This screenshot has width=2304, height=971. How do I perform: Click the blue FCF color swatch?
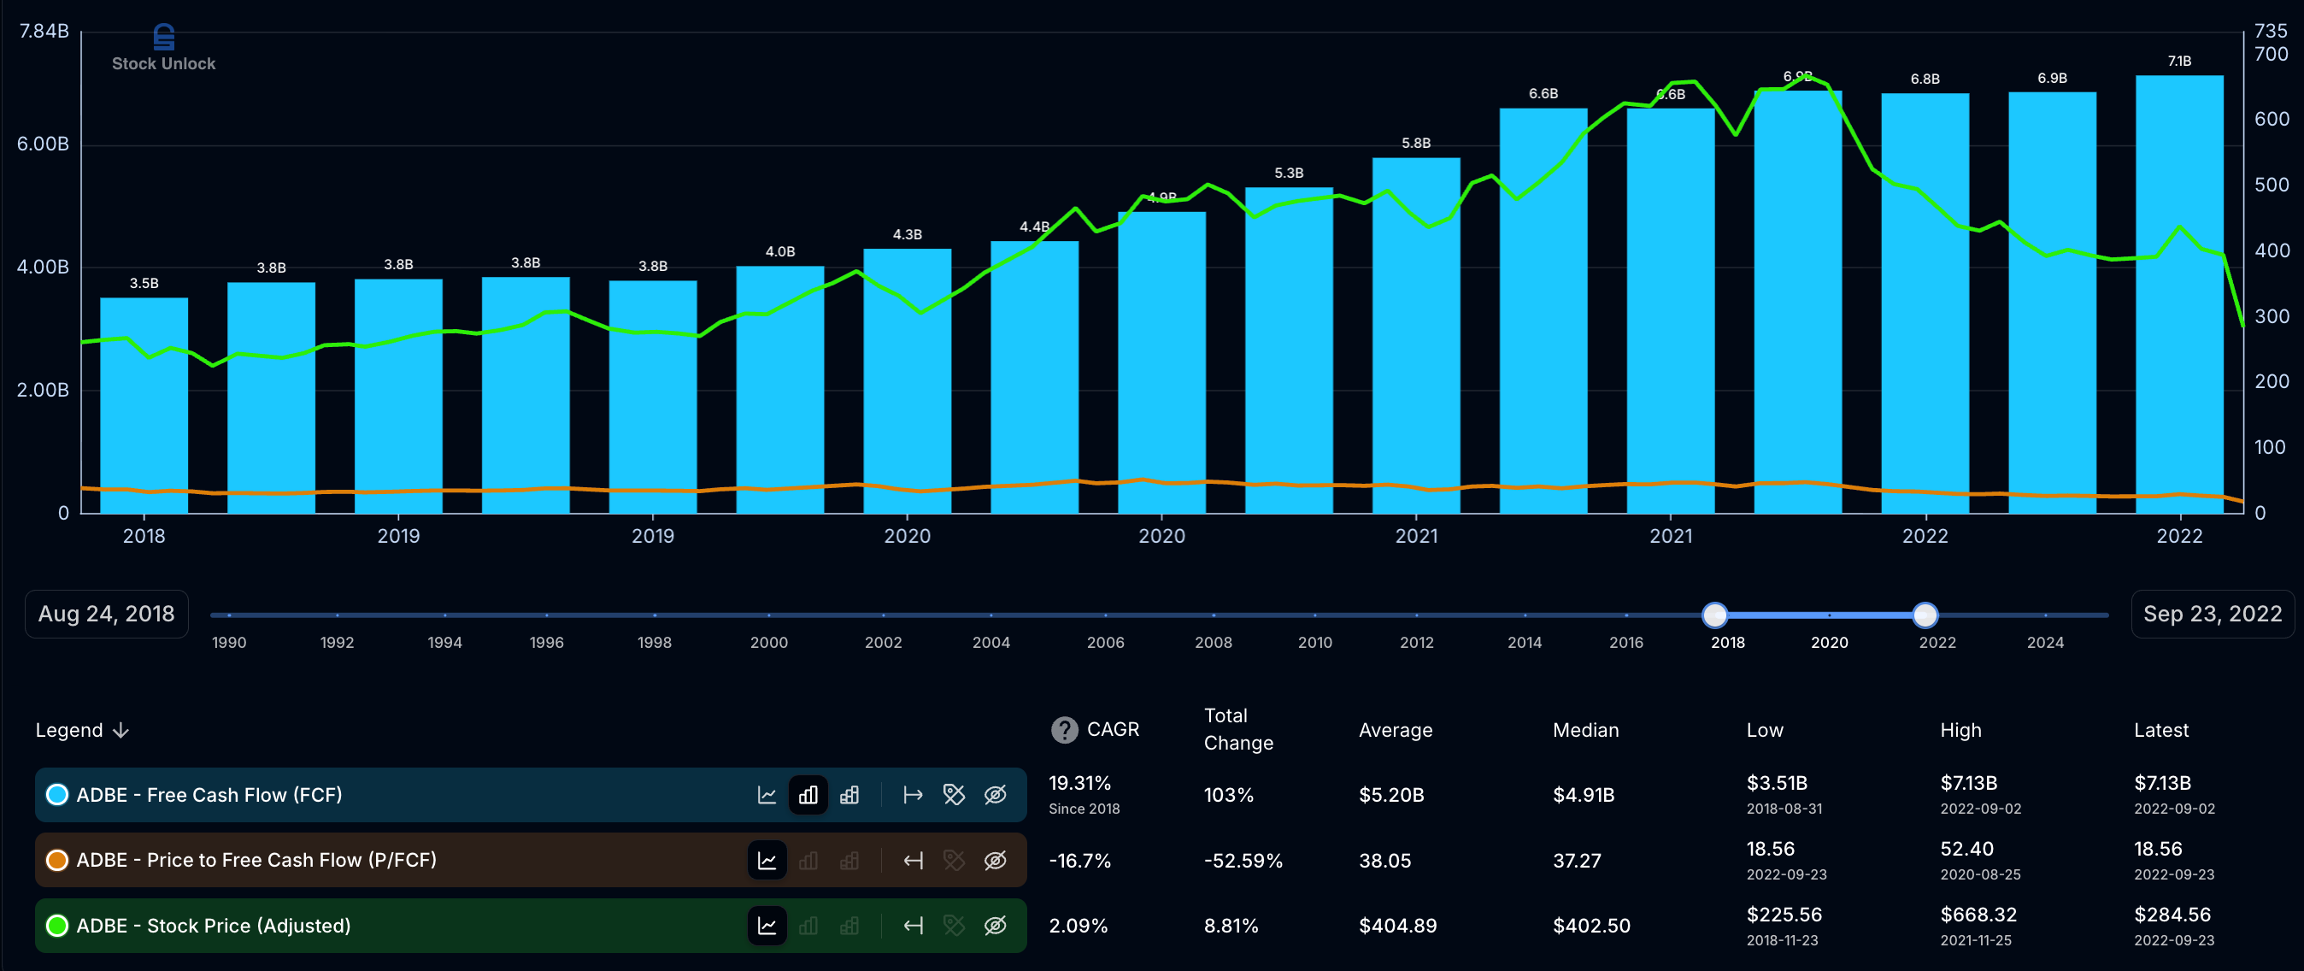(57, 795)
